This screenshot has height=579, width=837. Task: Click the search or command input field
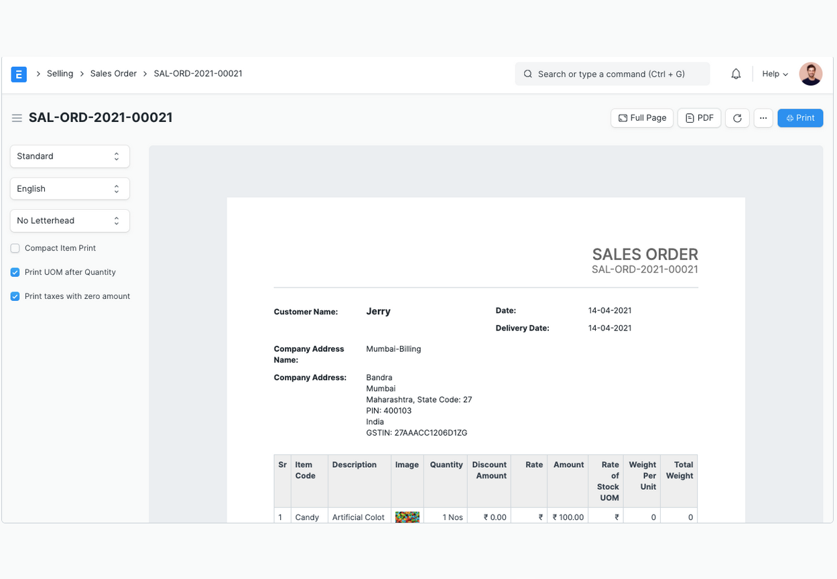[x=612, y=74]
